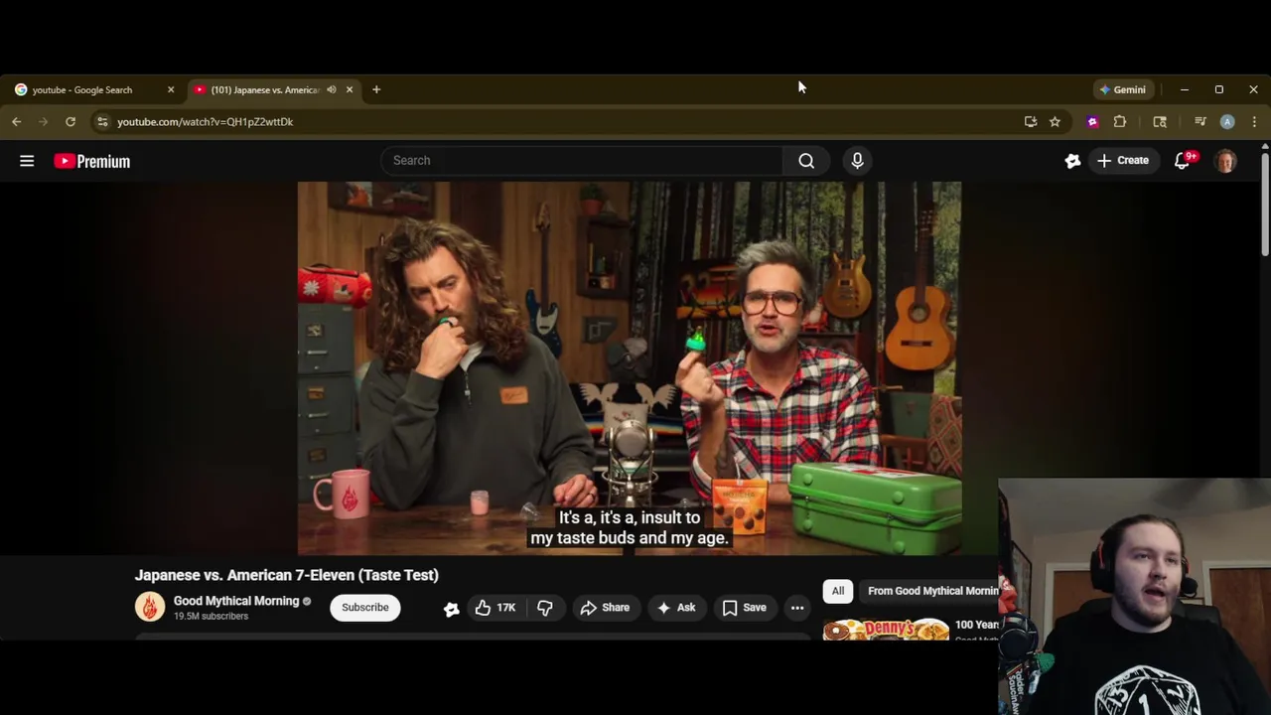Open the Chrome profile avatar
The width and height of the screenshot is (1271, 715).
click(x=1227, y=121)
